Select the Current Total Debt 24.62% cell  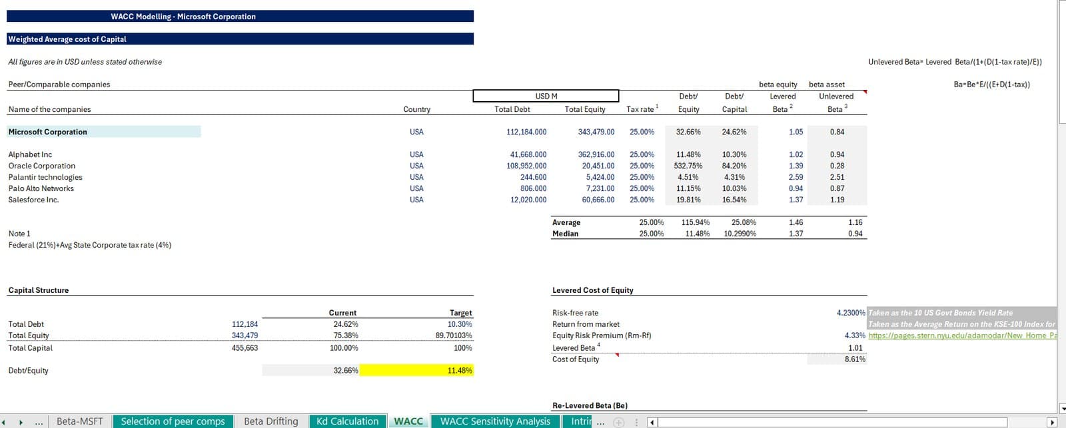[346, 324]
